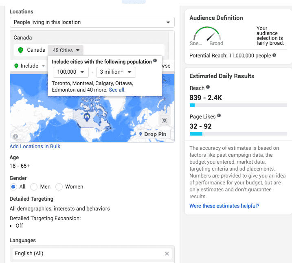Click the Canada location pin on the map

pos(86,117)
